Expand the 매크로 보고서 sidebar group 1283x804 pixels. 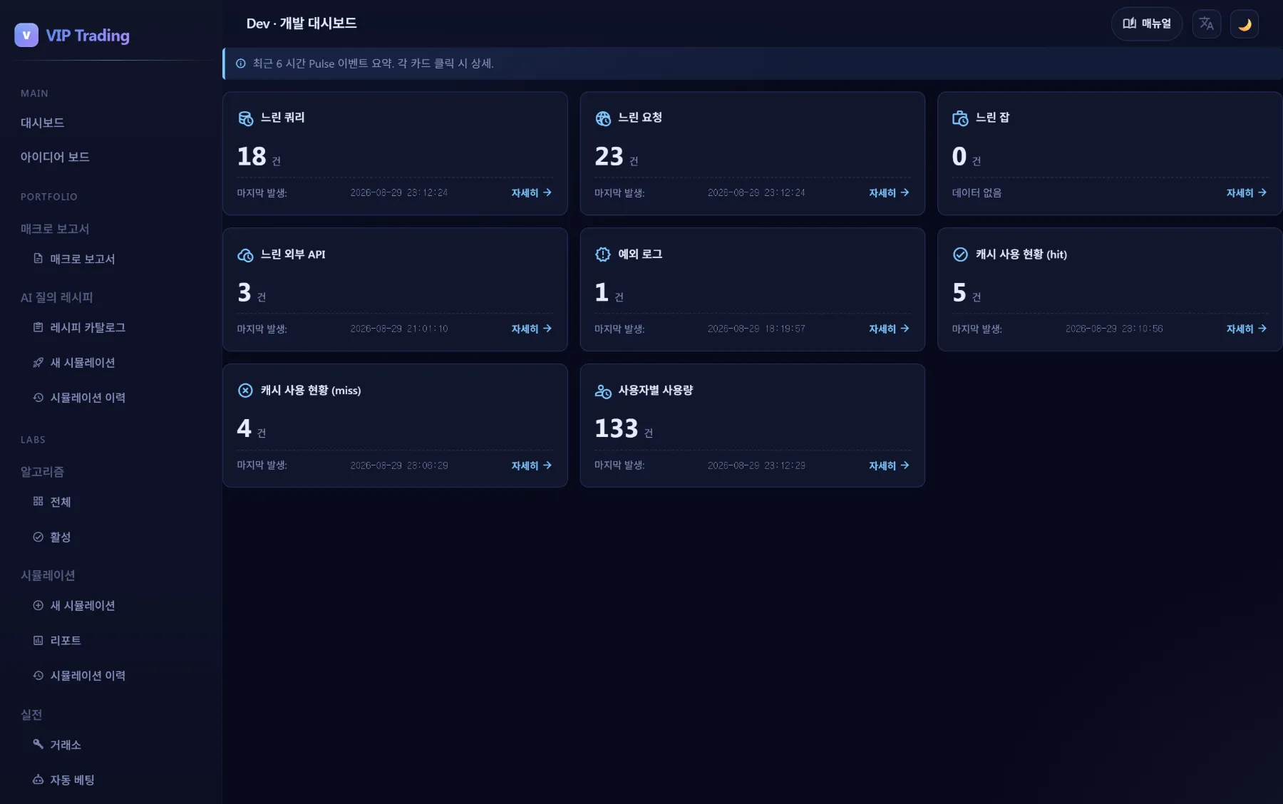pos(55,229)
